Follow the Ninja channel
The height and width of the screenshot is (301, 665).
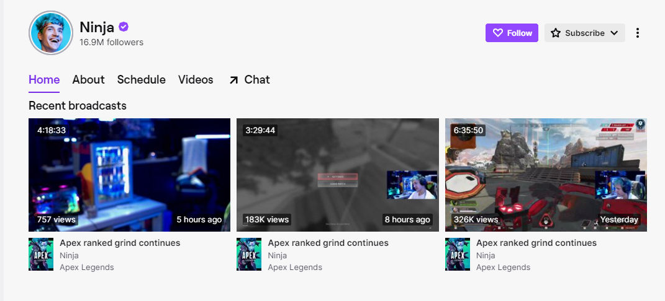coord(512,33)
